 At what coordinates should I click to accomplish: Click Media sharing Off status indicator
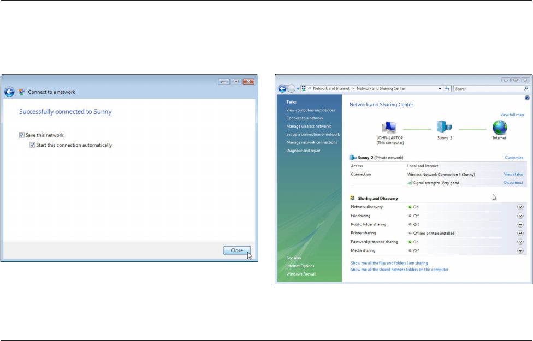coord(410,250)
